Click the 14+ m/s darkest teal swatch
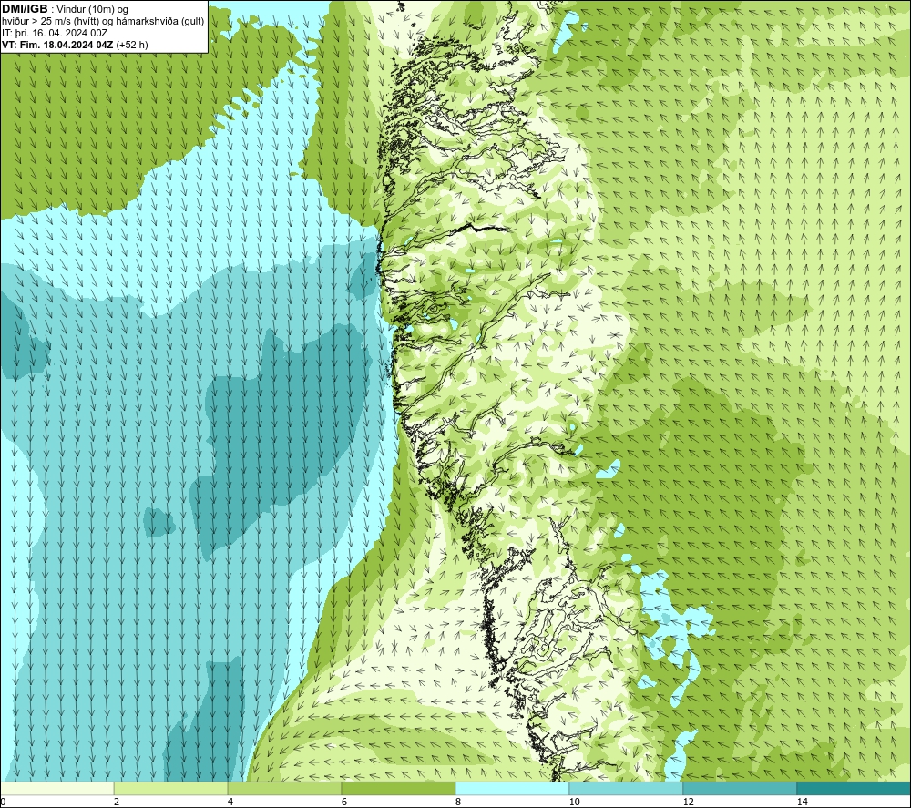Screen dimensions: 911x808 click(855, 788)
